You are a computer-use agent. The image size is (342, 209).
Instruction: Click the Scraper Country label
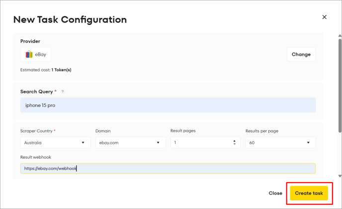(x=36, y=131)
